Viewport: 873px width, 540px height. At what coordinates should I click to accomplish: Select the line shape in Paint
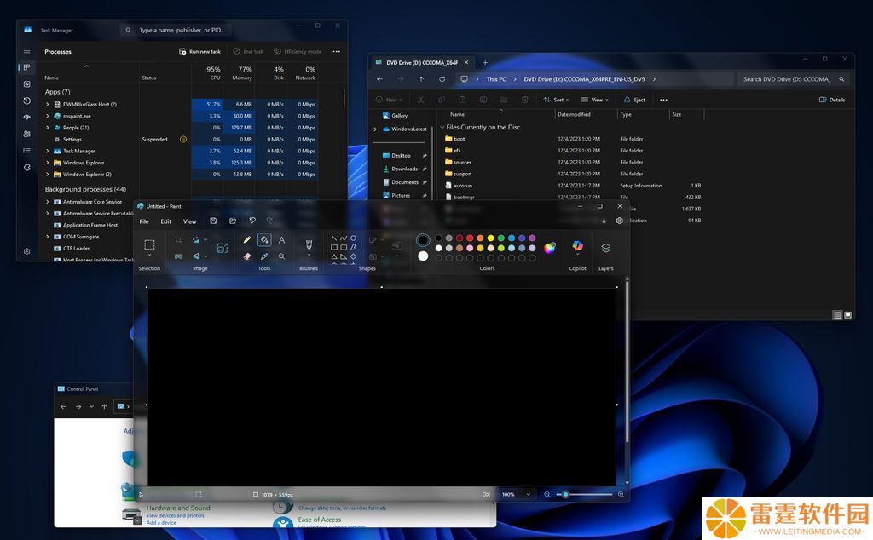(x=334, y=238)
